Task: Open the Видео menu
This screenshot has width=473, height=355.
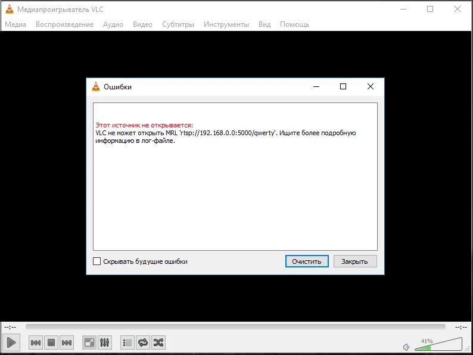Action: pos(142,24)
